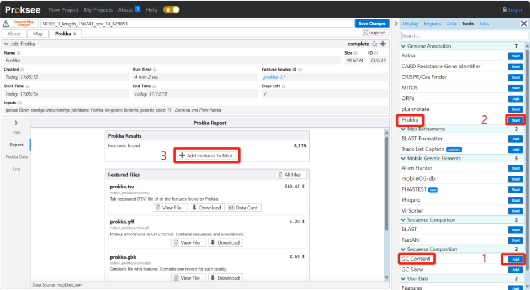Start the Phigaro tool
530x290 pixels.
pyautogui.click(x=516, y=200)
